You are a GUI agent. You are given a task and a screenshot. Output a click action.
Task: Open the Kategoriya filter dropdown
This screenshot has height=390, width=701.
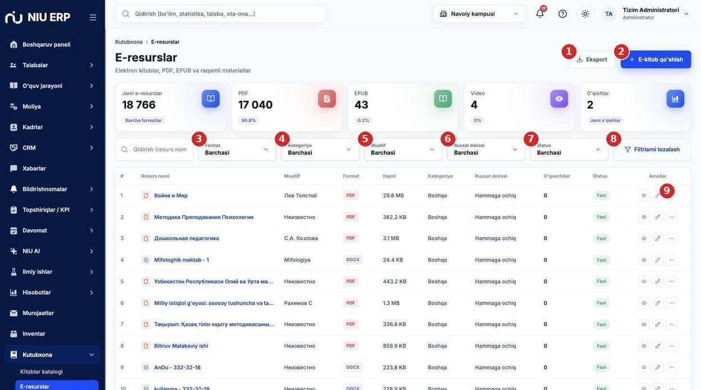(320, 149)
